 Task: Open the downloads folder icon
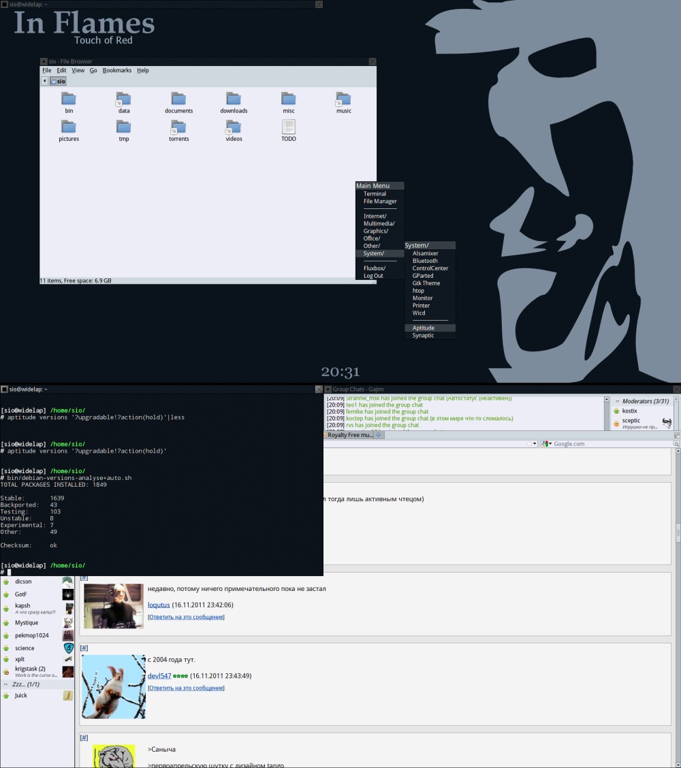point(233,99)
